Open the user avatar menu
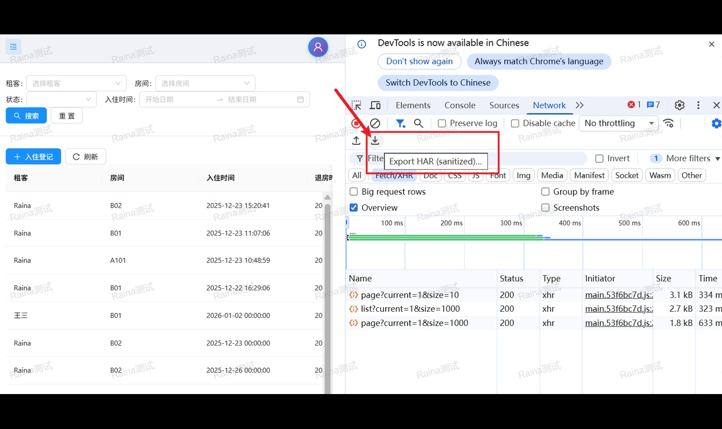Image resolution: width=722 pixels, height=429 pixels. click(x=318, y=47)
